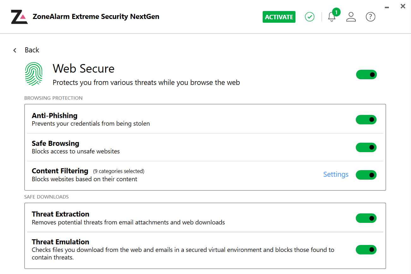Close the ZoneAlarm window
Image resolution: width=411 pixels, height=274 pixels.
click(x=403, y=6)
